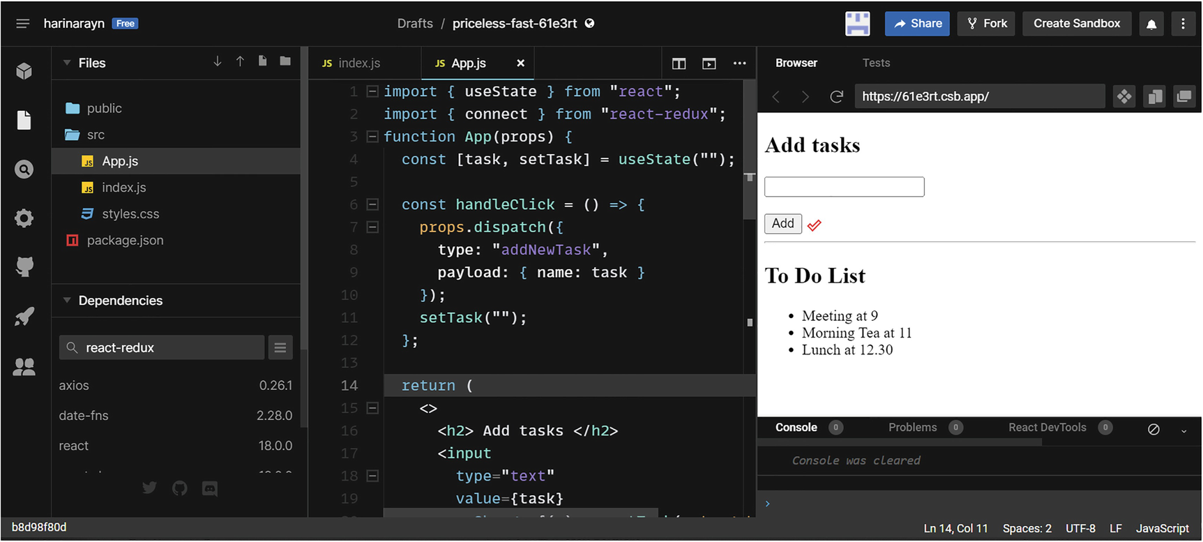Click the Share button
Viewport: 1203px width, 542px height.
click(x=917, y=24)
